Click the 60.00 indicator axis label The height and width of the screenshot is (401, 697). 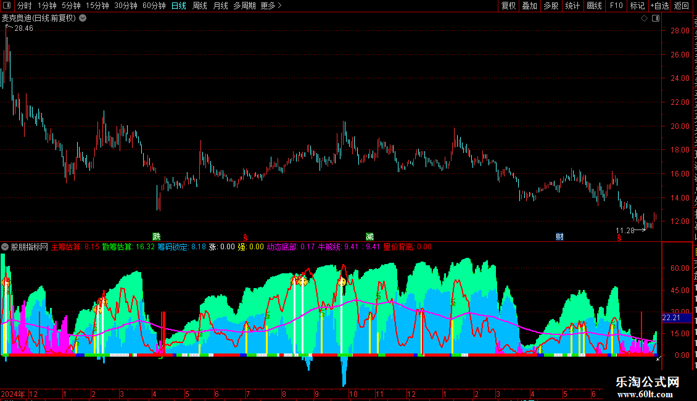(x=680, y=268)
